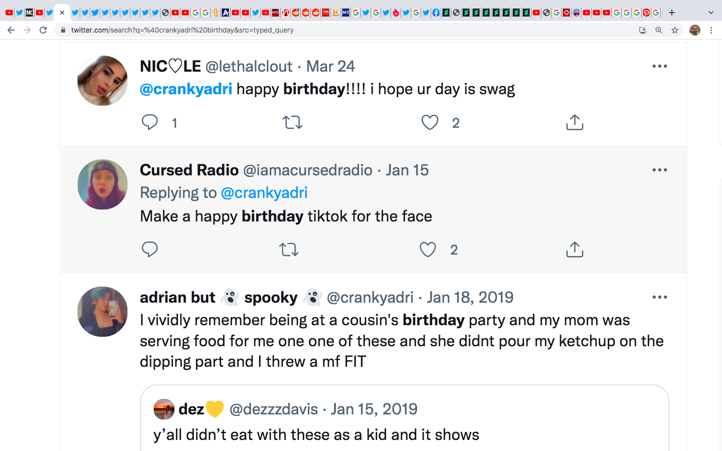Open Chrome zoom magnifier icon
The width and height of the screenshot is (722, 451).
659,30
